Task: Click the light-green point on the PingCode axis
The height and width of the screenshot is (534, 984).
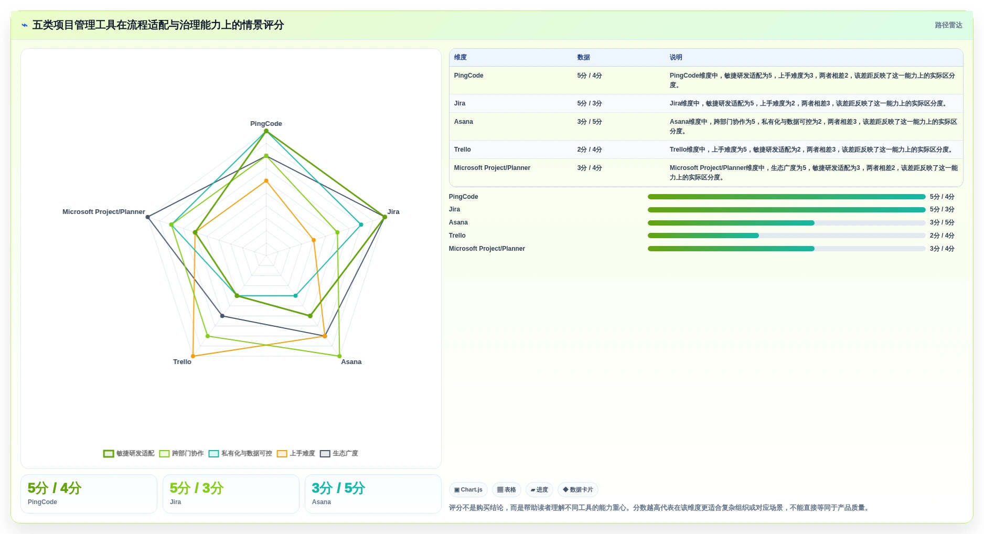Action: [266, 156]
